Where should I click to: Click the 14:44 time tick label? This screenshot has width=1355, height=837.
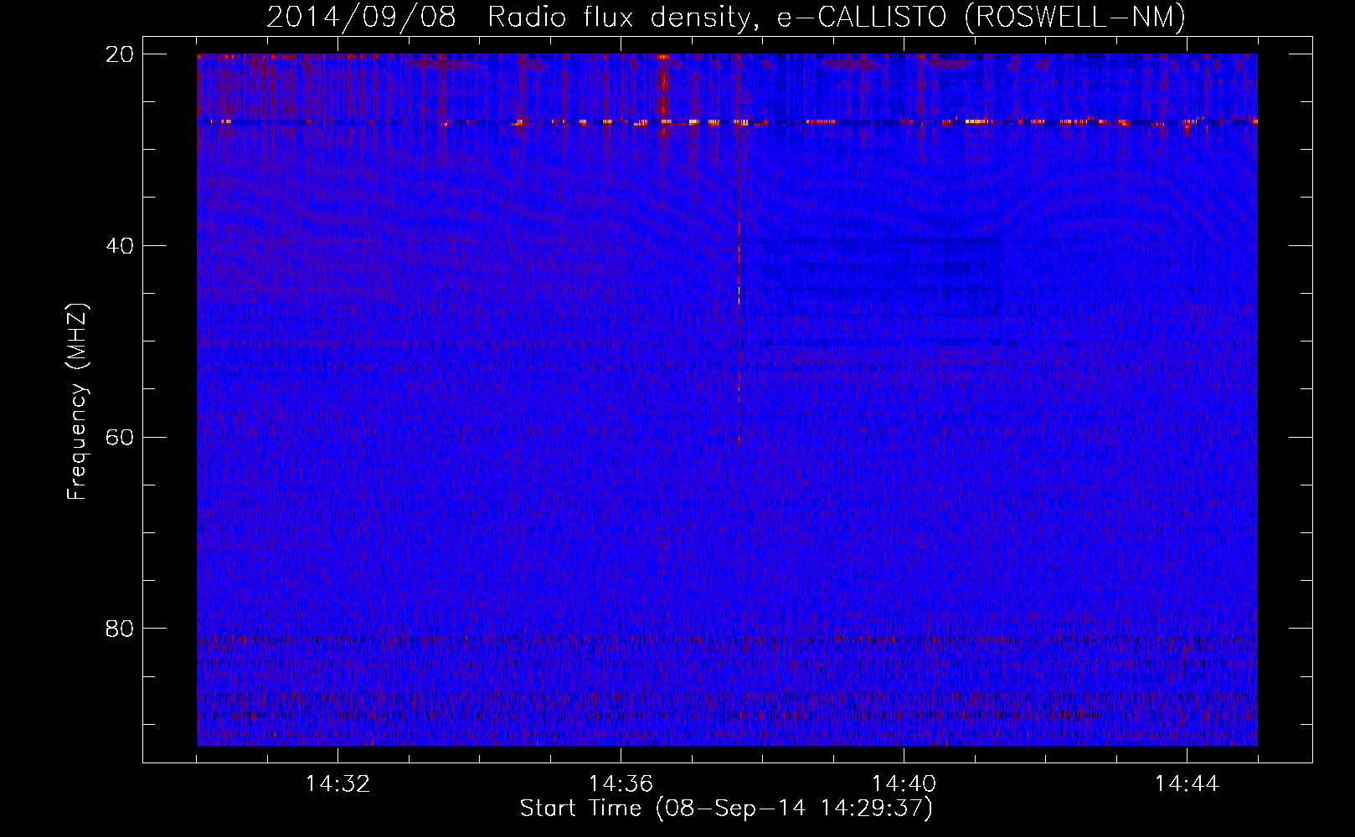[1187, 784]
